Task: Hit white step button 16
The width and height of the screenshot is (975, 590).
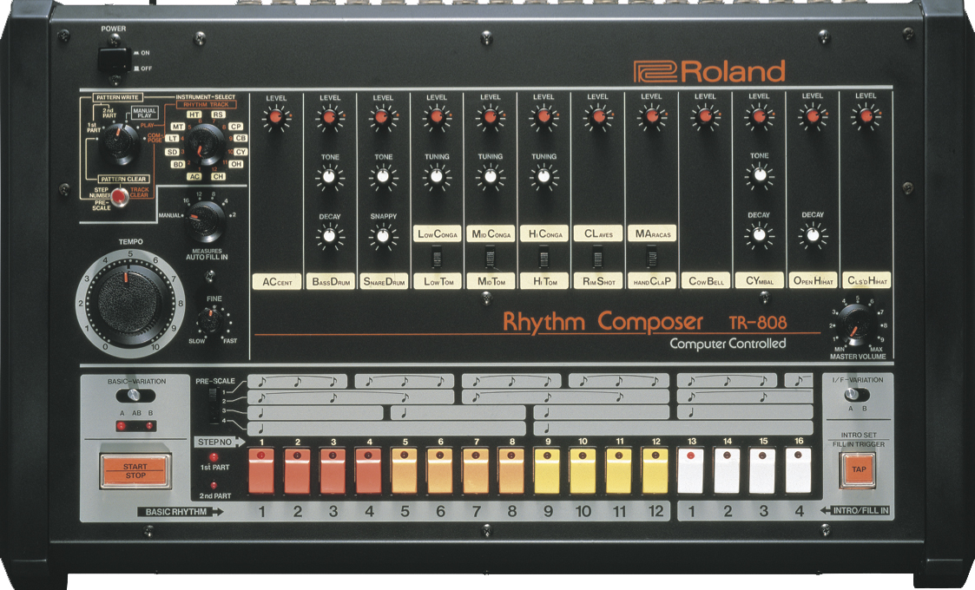Action: click(x=799, y=471)
